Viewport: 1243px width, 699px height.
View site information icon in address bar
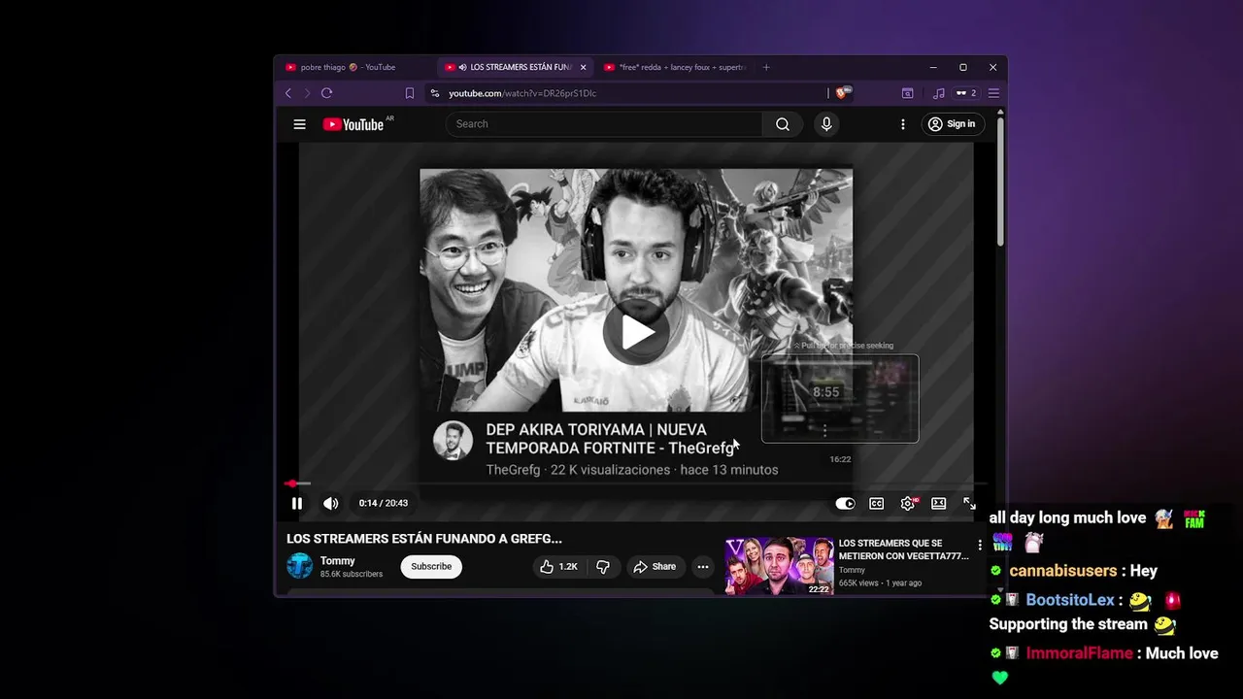[x=435, y=93]
